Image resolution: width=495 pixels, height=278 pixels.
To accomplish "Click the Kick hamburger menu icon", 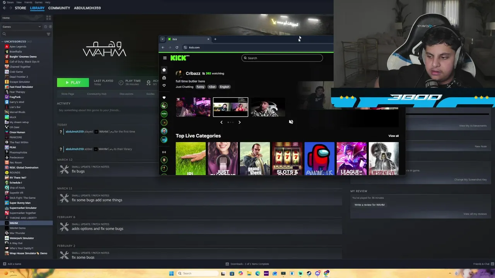I will (x=165, y=58).
